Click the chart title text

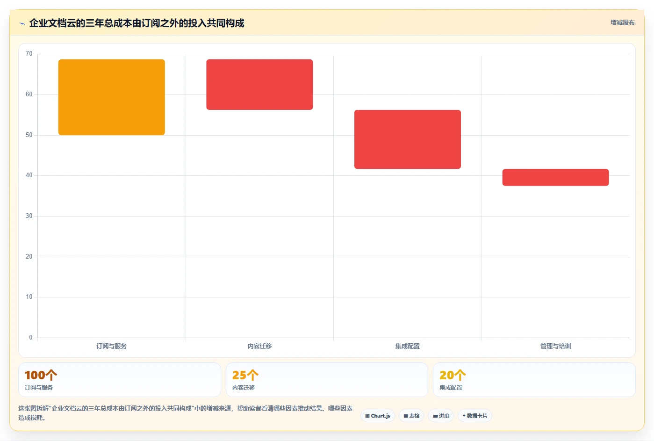(x=137, y=23)
